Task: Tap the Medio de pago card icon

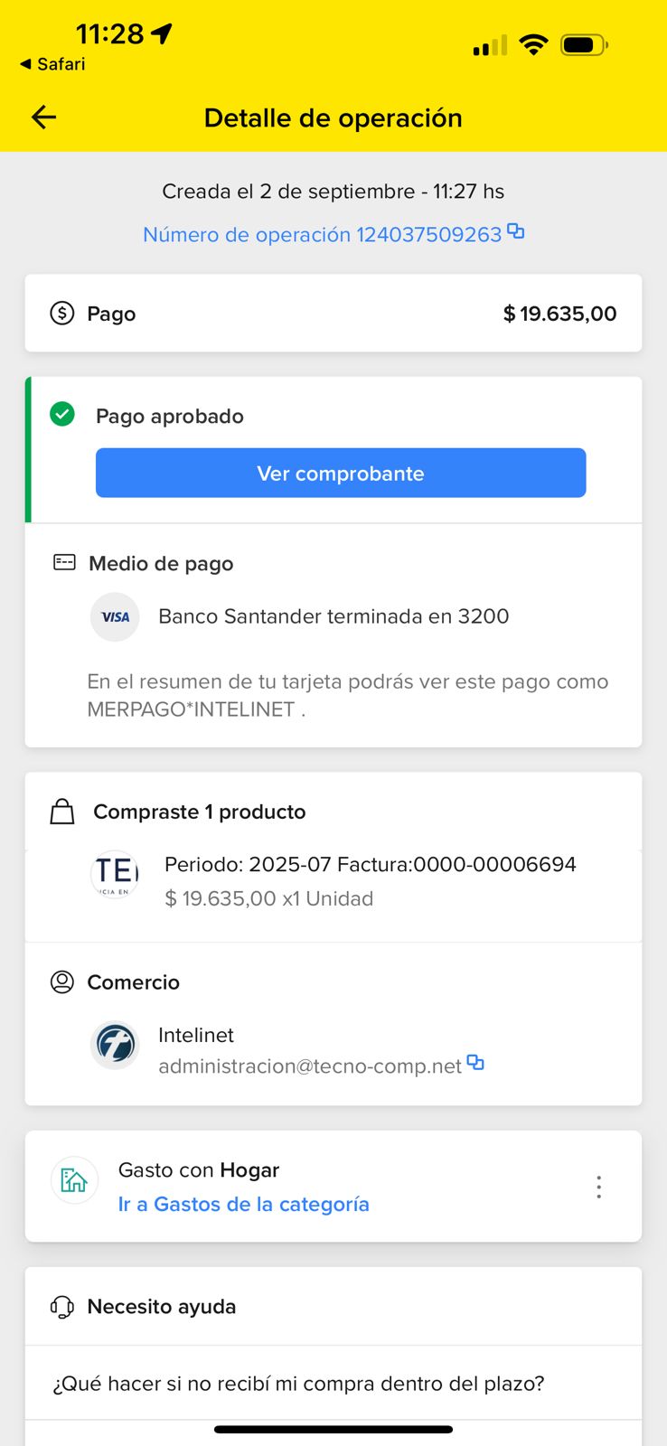Action: pyautogui.click(x=64, y=563)
